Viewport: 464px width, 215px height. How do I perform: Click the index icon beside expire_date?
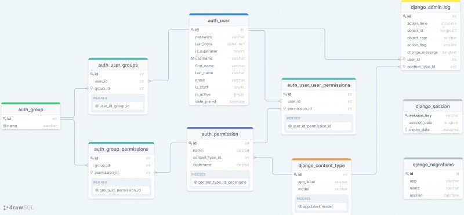pos(407,130)
